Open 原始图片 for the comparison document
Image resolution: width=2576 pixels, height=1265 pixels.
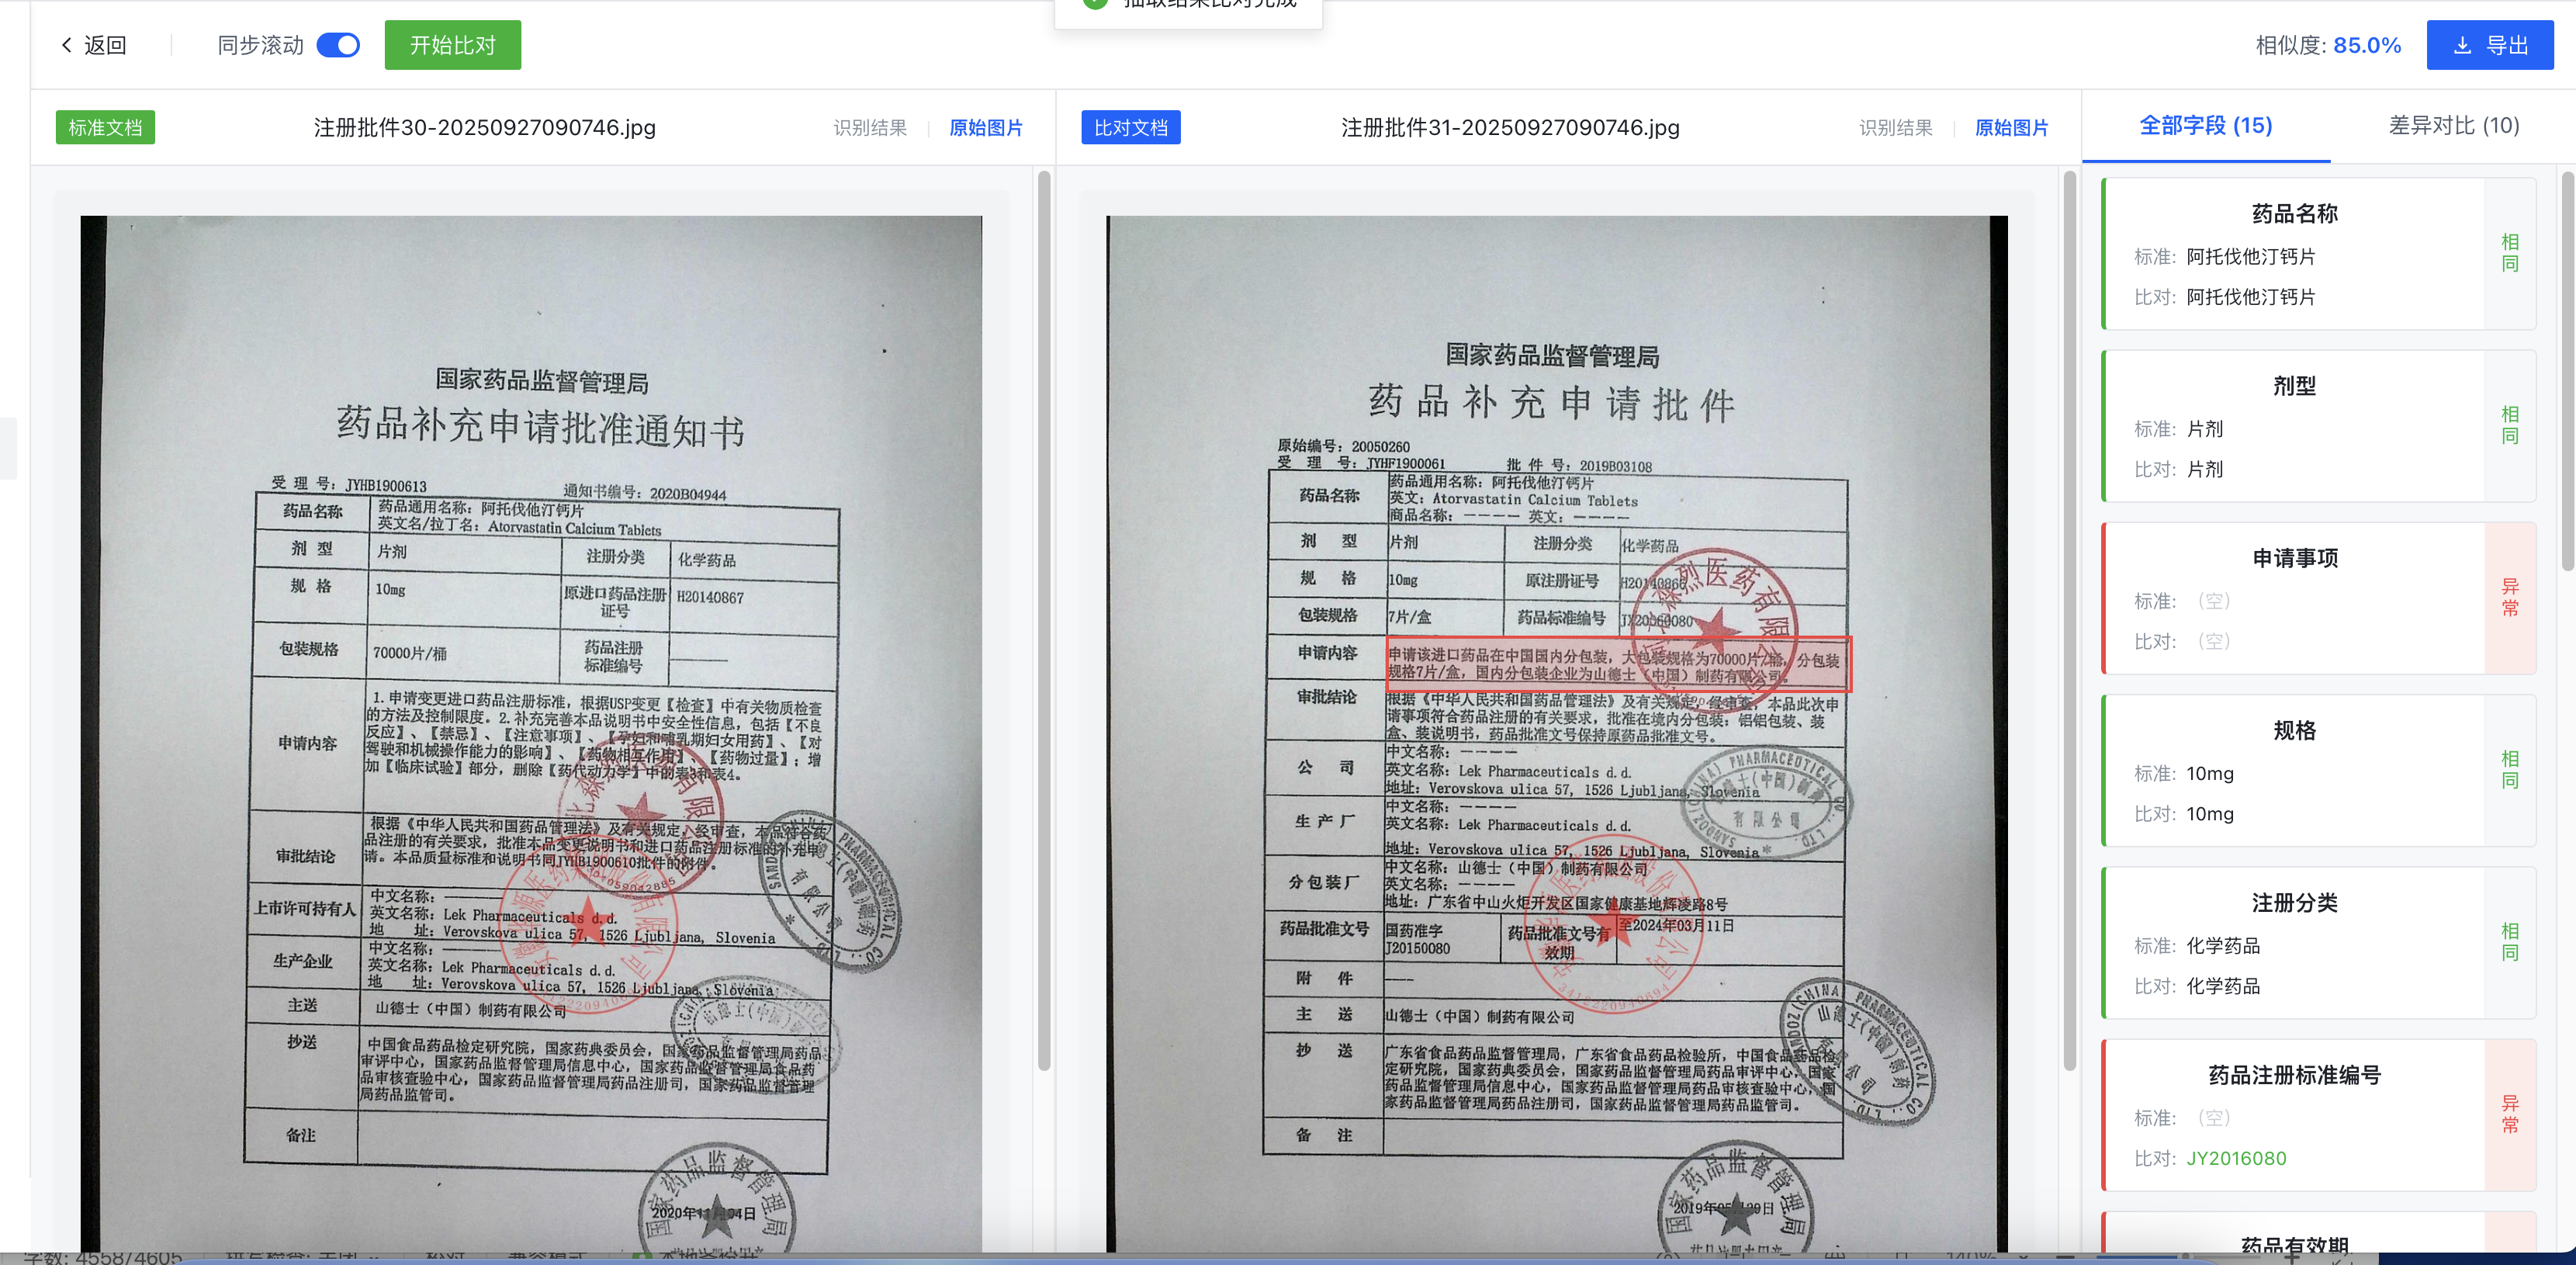(x=2011, y=128)
